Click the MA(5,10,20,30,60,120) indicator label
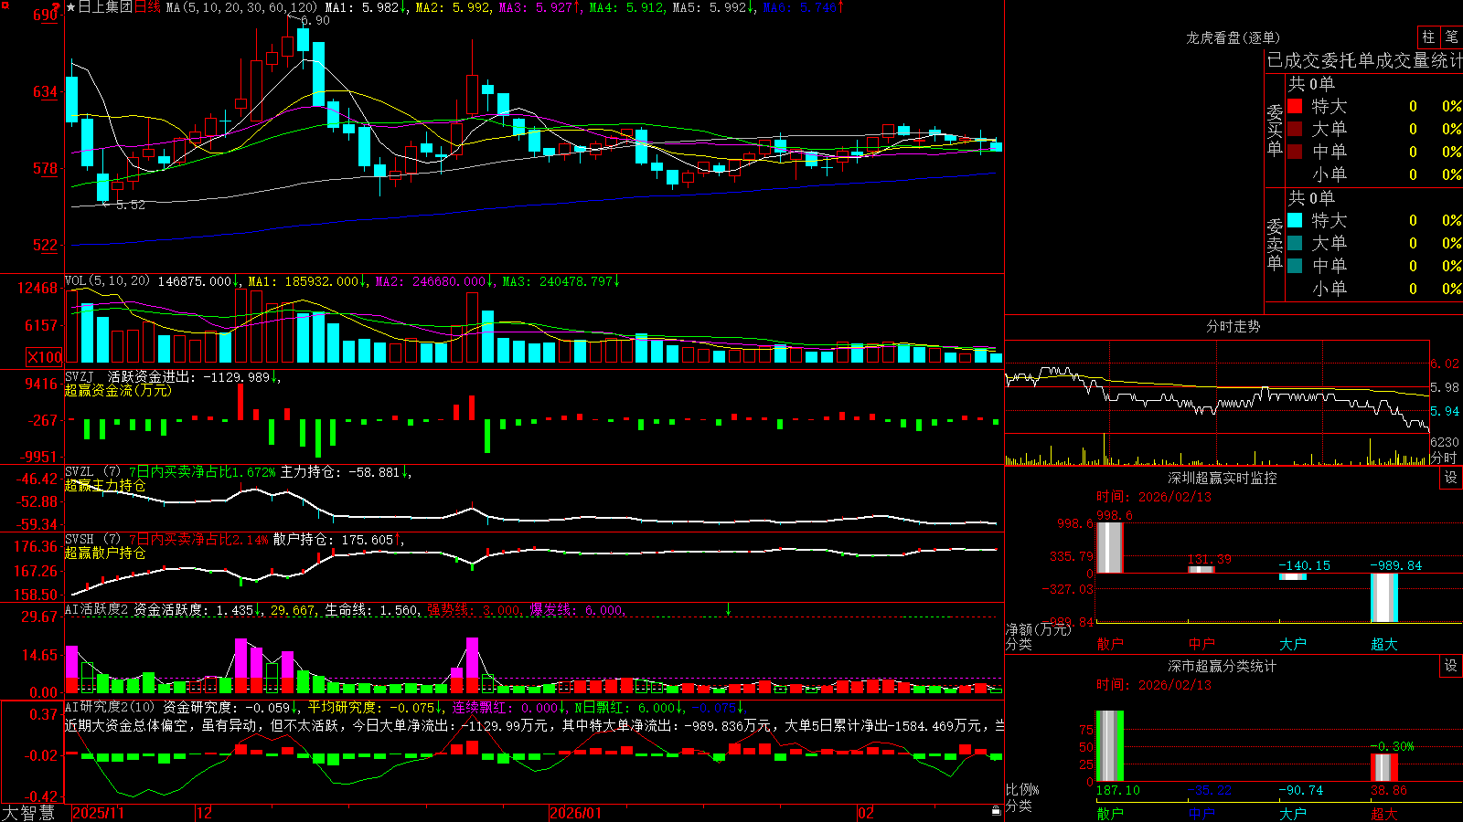1463x822 pixels. click(x=241, y=7)
